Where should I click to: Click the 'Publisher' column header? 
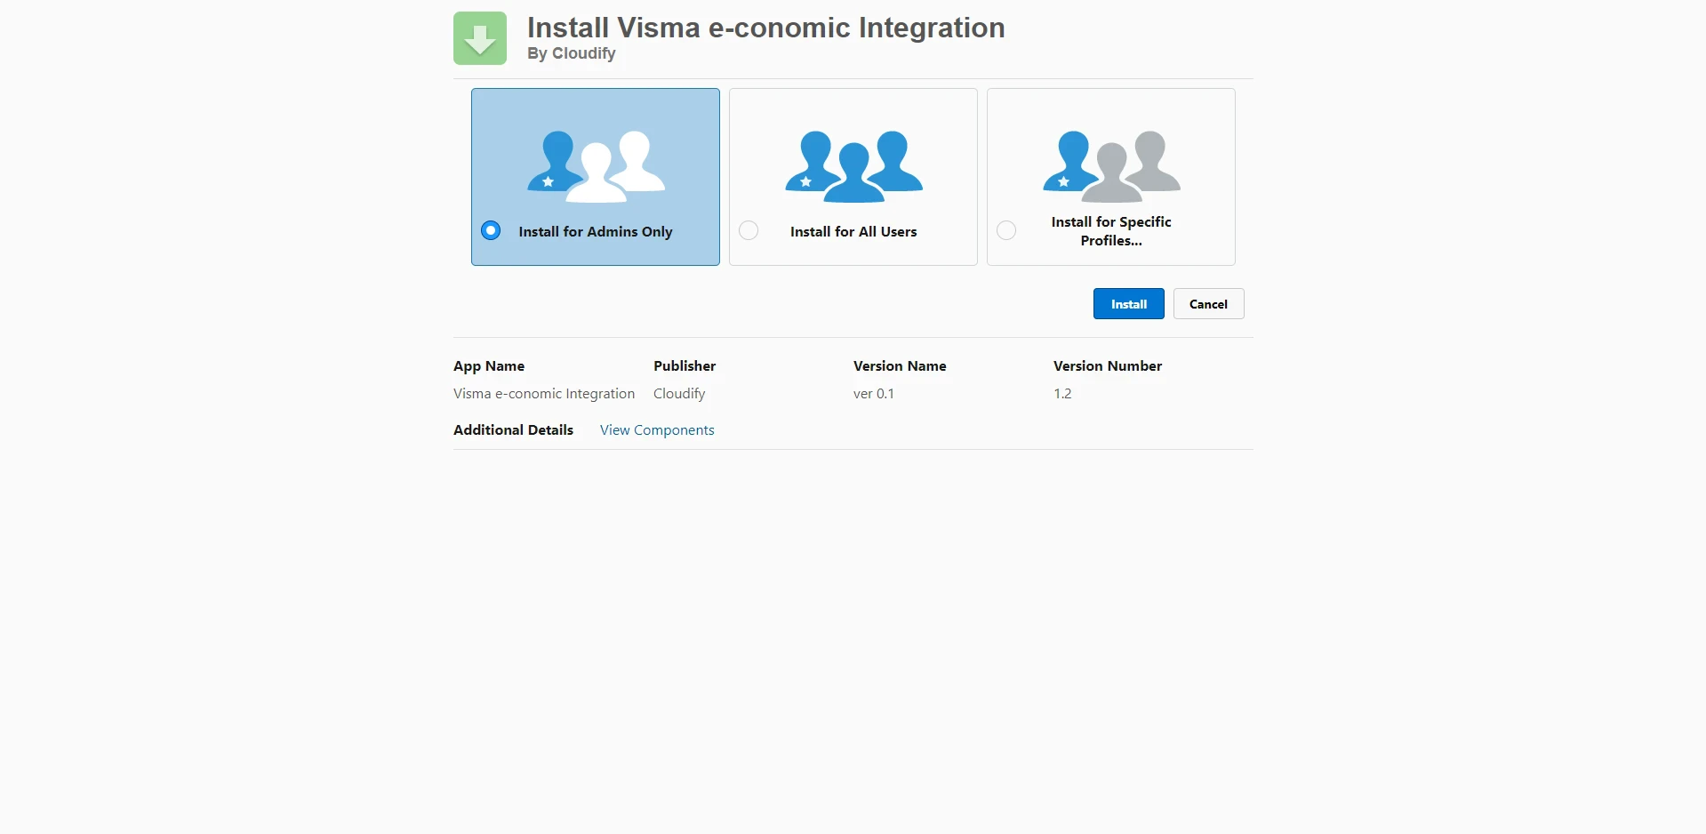coord(685,366)
